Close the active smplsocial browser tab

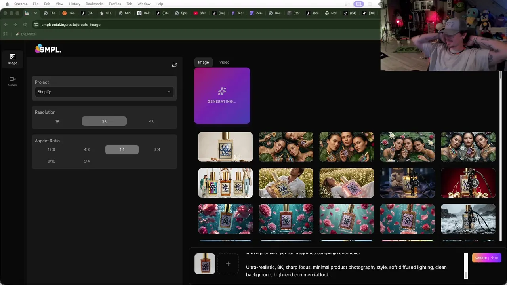coord(35,13)
